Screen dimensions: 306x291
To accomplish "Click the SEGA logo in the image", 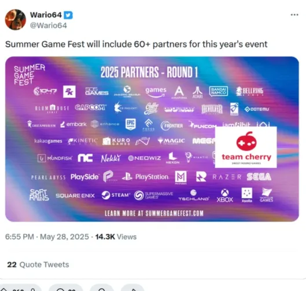I will click(259, 177).
